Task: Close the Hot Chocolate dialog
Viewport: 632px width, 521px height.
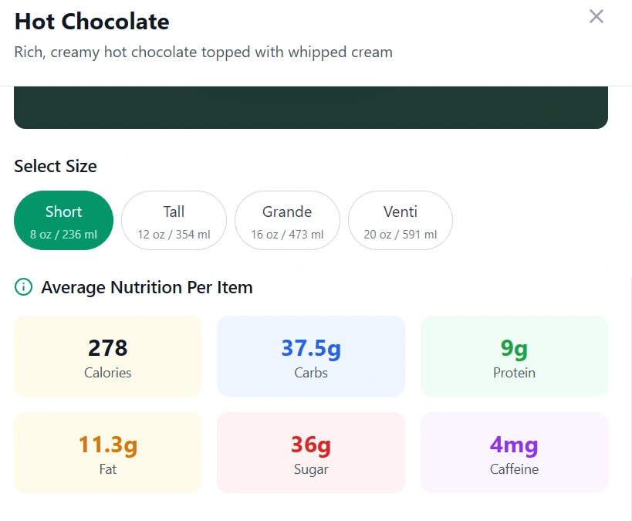Action: (596, 16)
